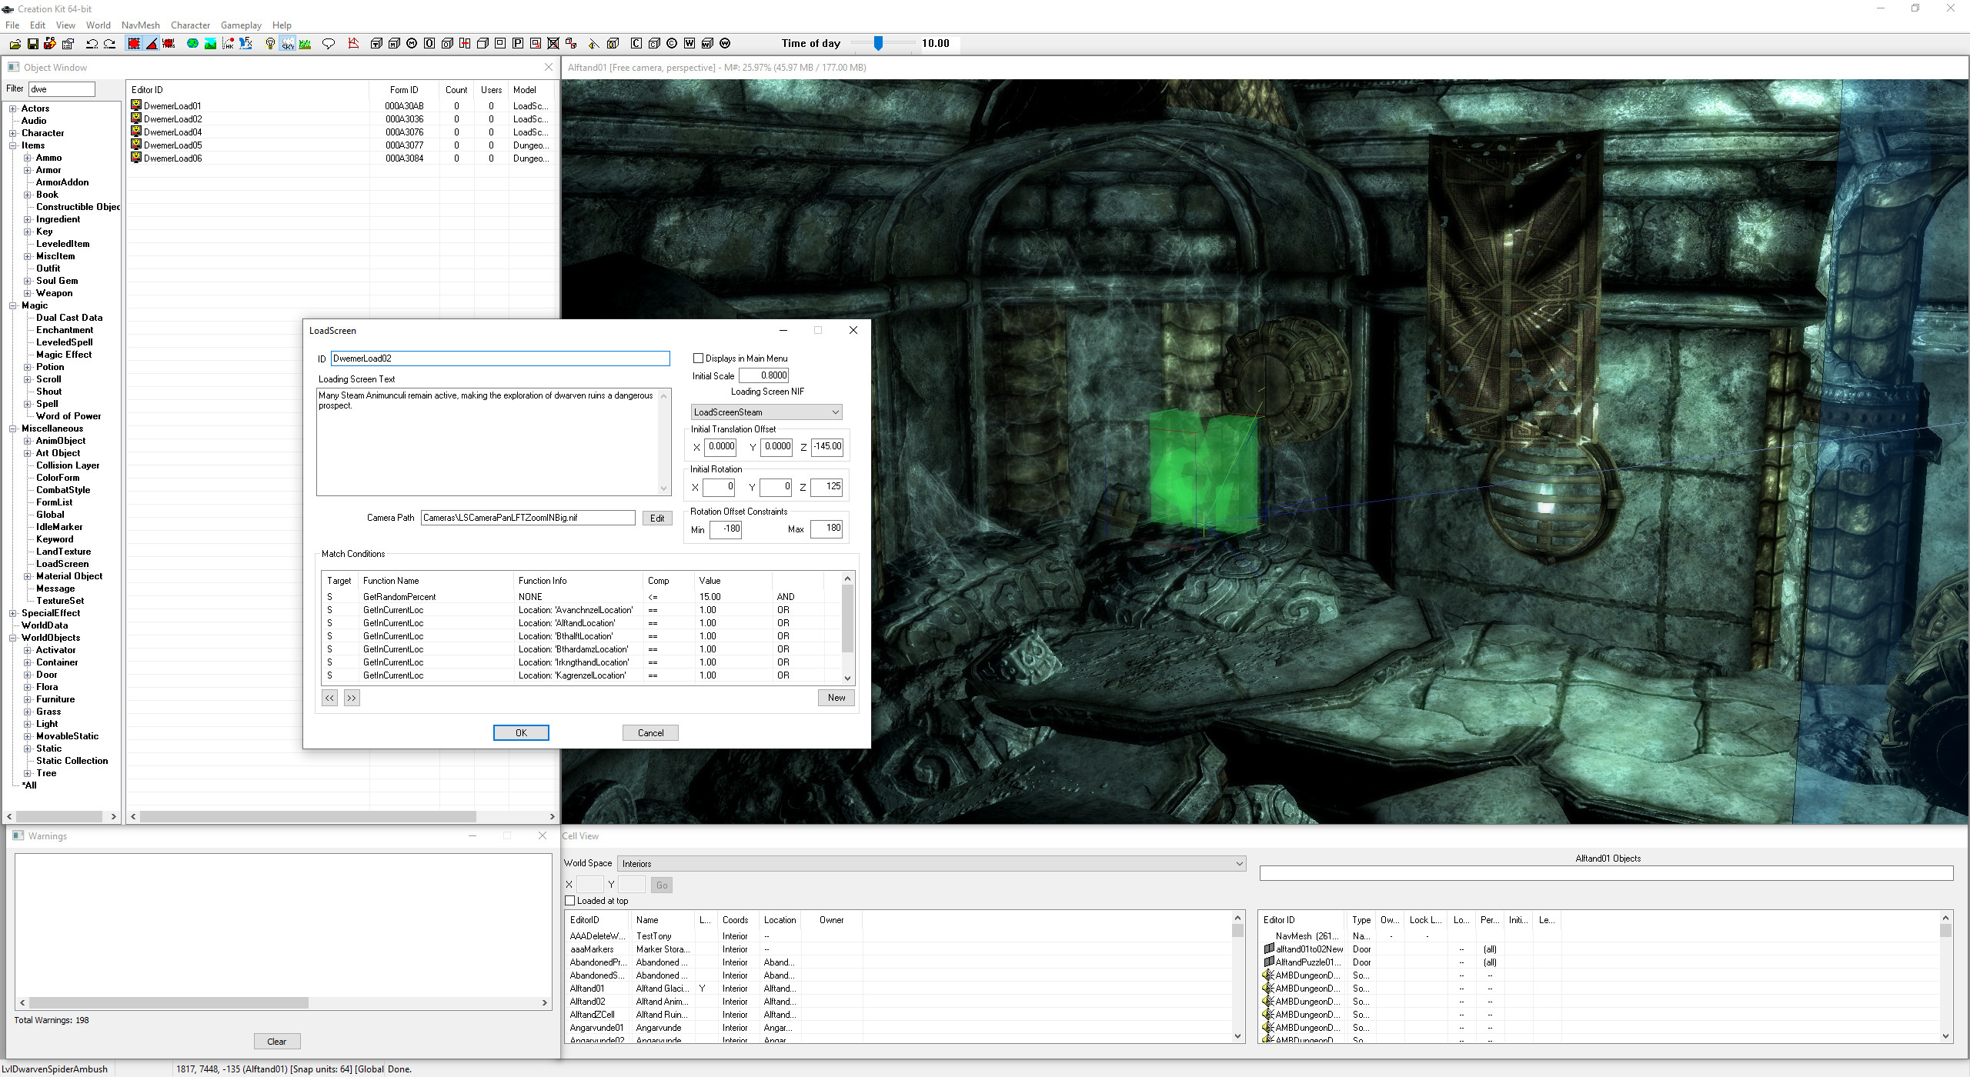Toggle the SKY display mode

[x=287, y=44]
